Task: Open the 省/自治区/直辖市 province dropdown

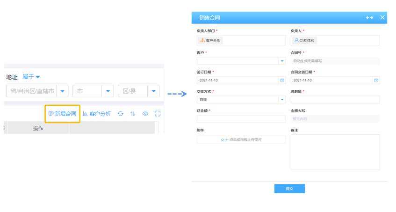Action: point(63,91)
